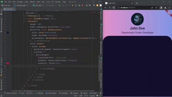The width and height of the screenshot is (172, 97).
Task: Click the John Doe profile avatar
Action: [x=137, y=19]
